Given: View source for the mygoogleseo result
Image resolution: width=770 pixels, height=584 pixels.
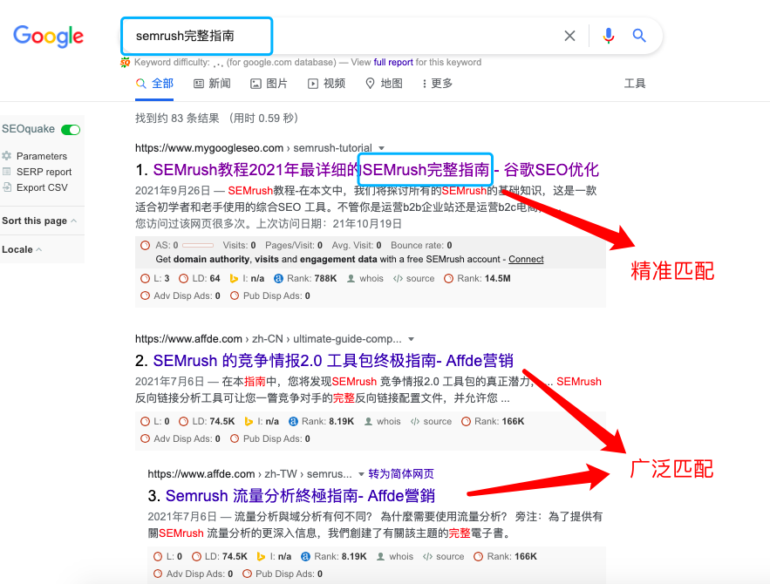Looking at the screenshot, I should 414,278.
